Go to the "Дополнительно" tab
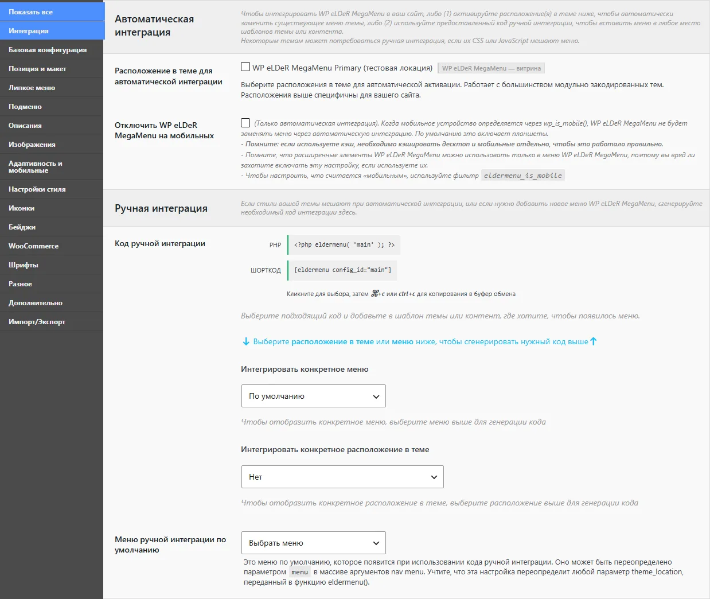The height and width of the screenshot is (599, 710). pyautogui.click(x=52, y=303)
